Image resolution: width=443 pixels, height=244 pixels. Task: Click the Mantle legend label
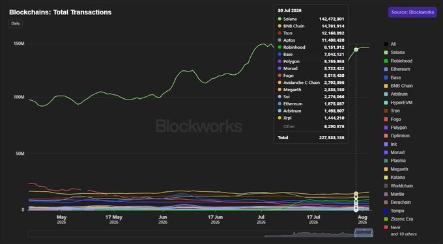point(397,194)
